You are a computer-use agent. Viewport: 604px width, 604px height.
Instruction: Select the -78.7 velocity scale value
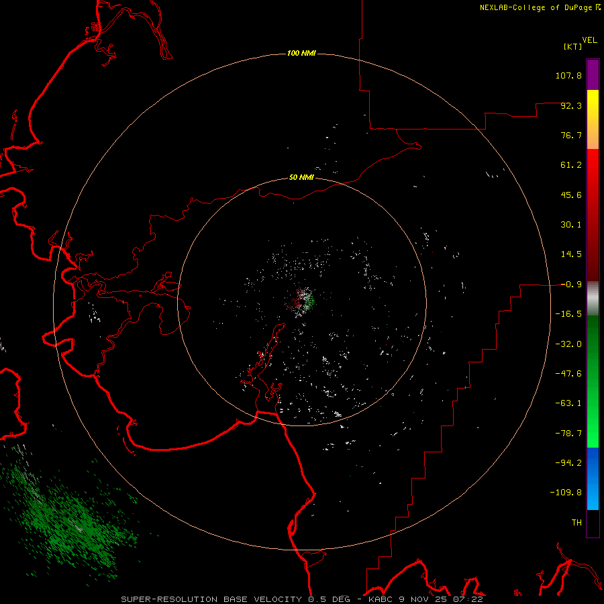pyautogui.click(x=568, y=434)
